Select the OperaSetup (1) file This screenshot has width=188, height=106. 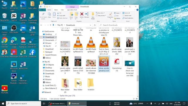pos(117,64)
